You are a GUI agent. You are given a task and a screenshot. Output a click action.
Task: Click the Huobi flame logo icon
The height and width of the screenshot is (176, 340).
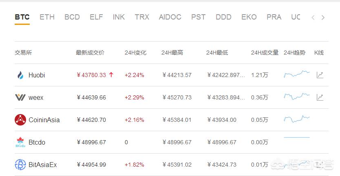(20, 75)
